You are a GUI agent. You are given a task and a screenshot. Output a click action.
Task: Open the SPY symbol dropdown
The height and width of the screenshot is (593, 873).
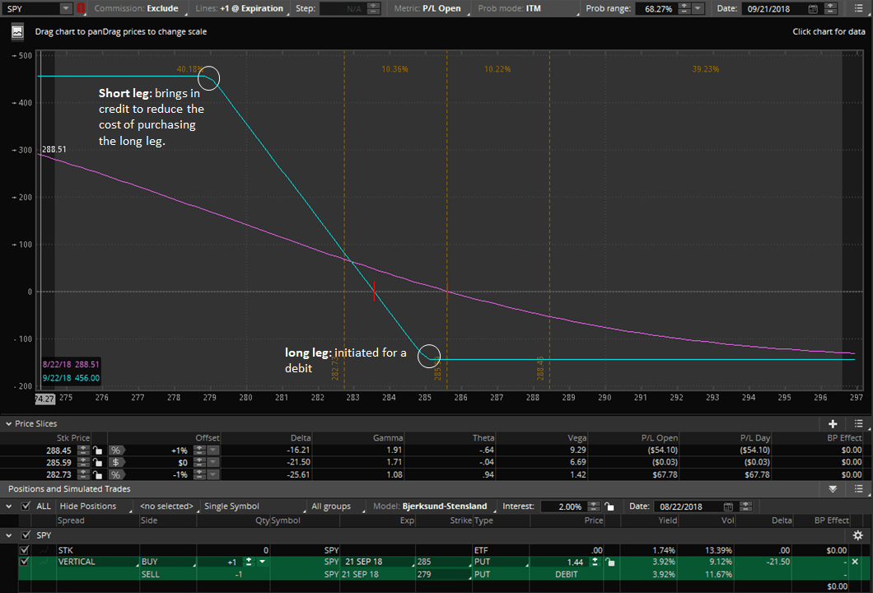pyautogui.click(x=66, y=9)
